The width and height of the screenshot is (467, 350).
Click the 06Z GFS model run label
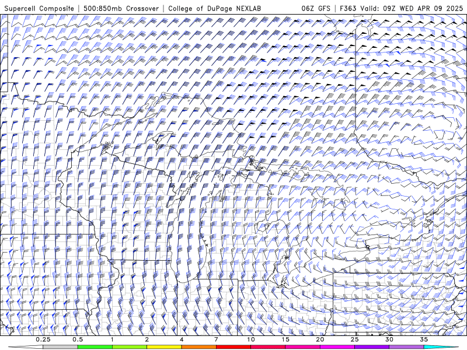pyautogui.click(x=316, y=8)
